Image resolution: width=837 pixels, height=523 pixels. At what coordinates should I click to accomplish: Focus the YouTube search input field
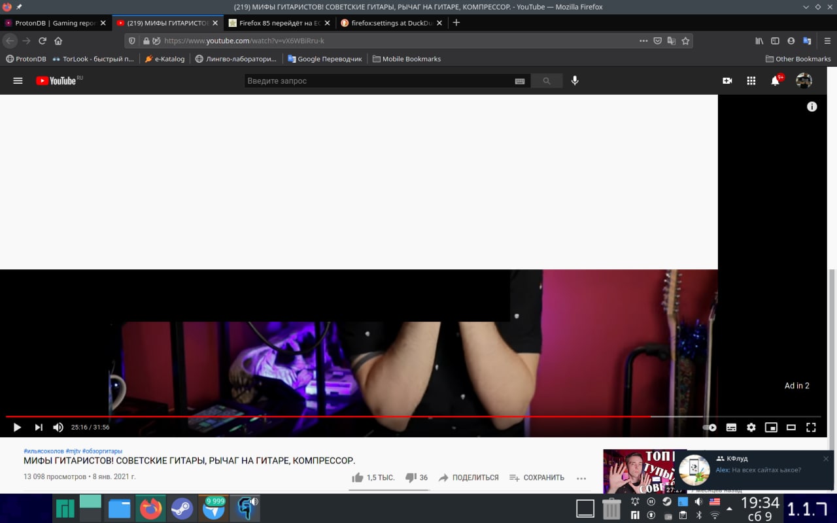379,81
